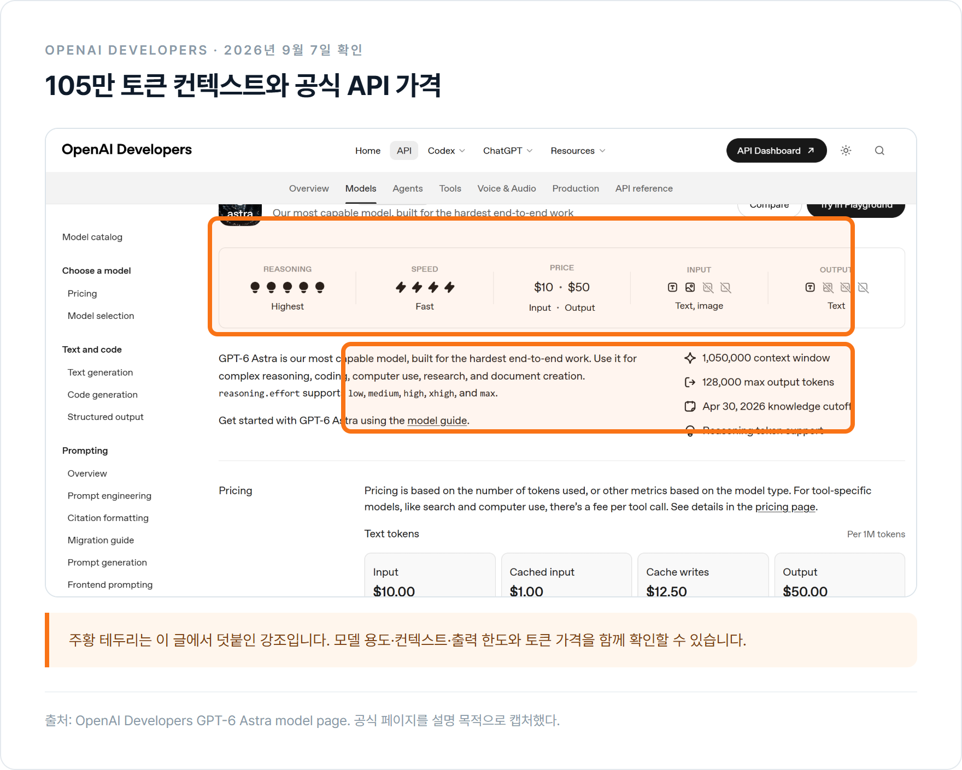
Task: Open Structured output in sidebar
Action: tap(105, 417)
